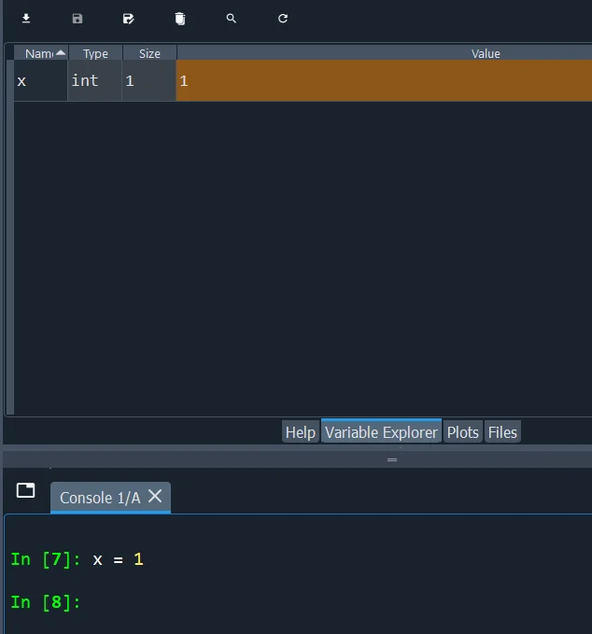The image size is (592, 634).
Task: Open the Plots tab
Action: tap(462, 432)
